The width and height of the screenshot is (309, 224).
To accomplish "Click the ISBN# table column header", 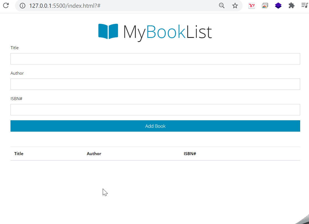I will point(190,154).
